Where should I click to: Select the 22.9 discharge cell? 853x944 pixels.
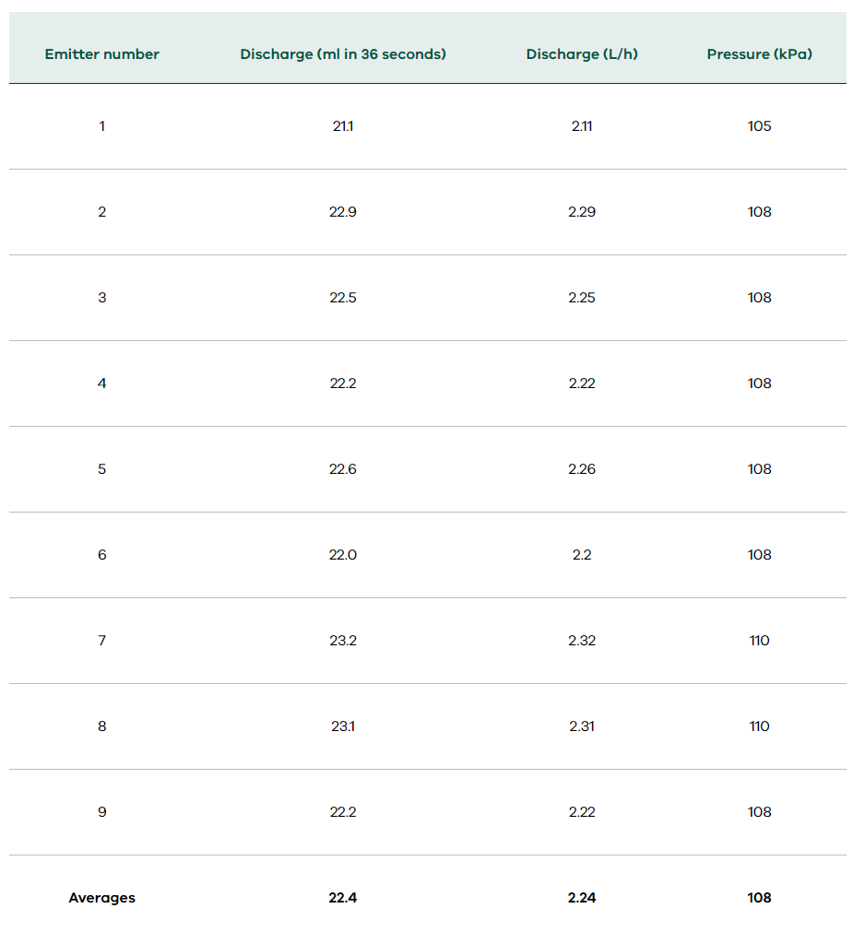coord(343,212)
